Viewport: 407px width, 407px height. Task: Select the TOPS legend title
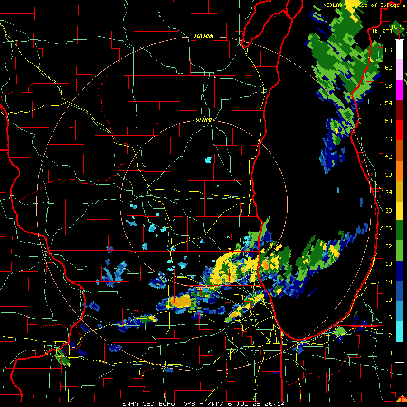coord(398,27)
